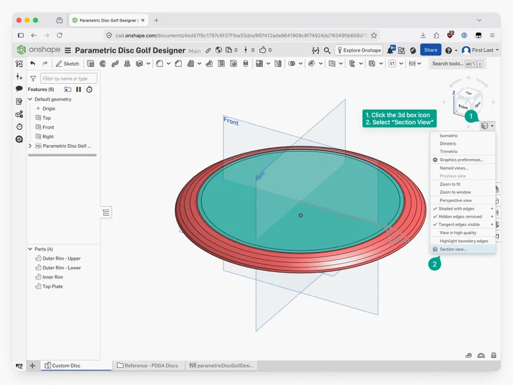Click the Explore Onshape button
The height and width of the screenshot is (385, 513).
coord(359,50)
